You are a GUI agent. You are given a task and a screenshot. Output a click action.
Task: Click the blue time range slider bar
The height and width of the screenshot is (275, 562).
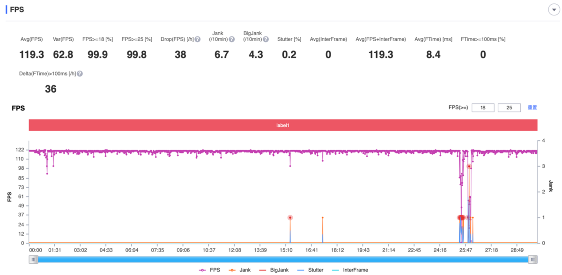283,259
